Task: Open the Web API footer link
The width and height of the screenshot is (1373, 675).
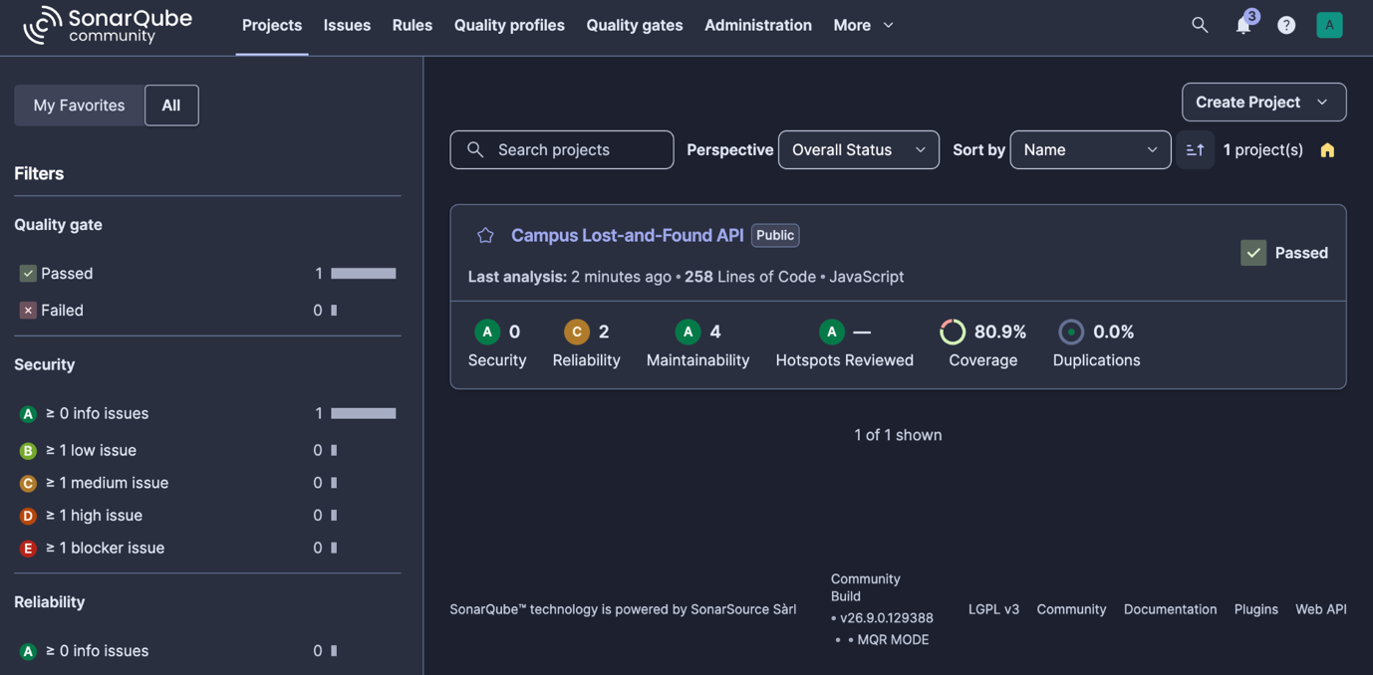Action: click(x=1321, y=609)
